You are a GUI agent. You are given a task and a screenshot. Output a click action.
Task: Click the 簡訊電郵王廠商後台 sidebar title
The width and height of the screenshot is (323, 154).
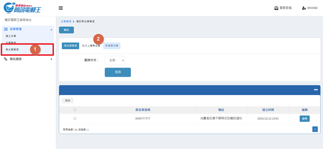point(18,20)
